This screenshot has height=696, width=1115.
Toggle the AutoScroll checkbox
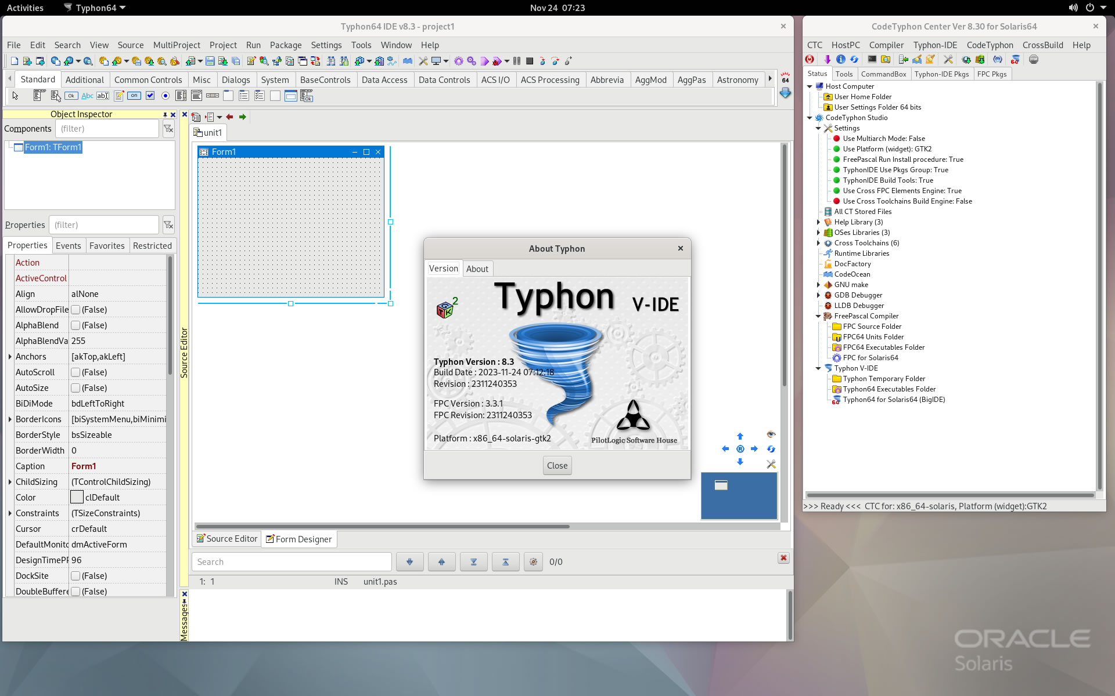(75, 372)
